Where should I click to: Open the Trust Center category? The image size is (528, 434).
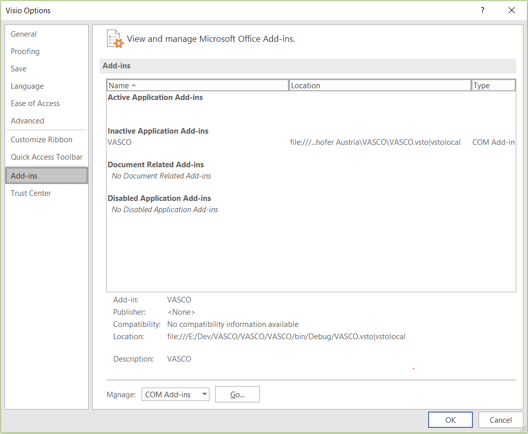coord(46,193)
